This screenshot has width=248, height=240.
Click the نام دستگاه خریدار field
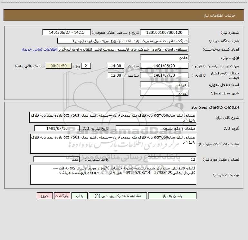[x=123, y=41]
